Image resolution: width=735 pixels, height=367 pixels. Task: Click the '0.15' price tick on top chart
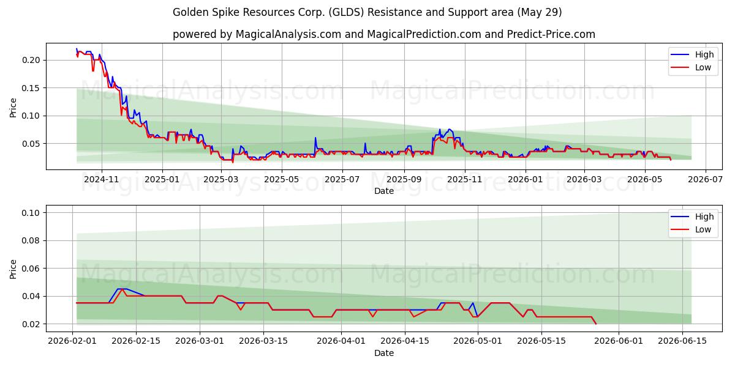click(x=32, y=88)
